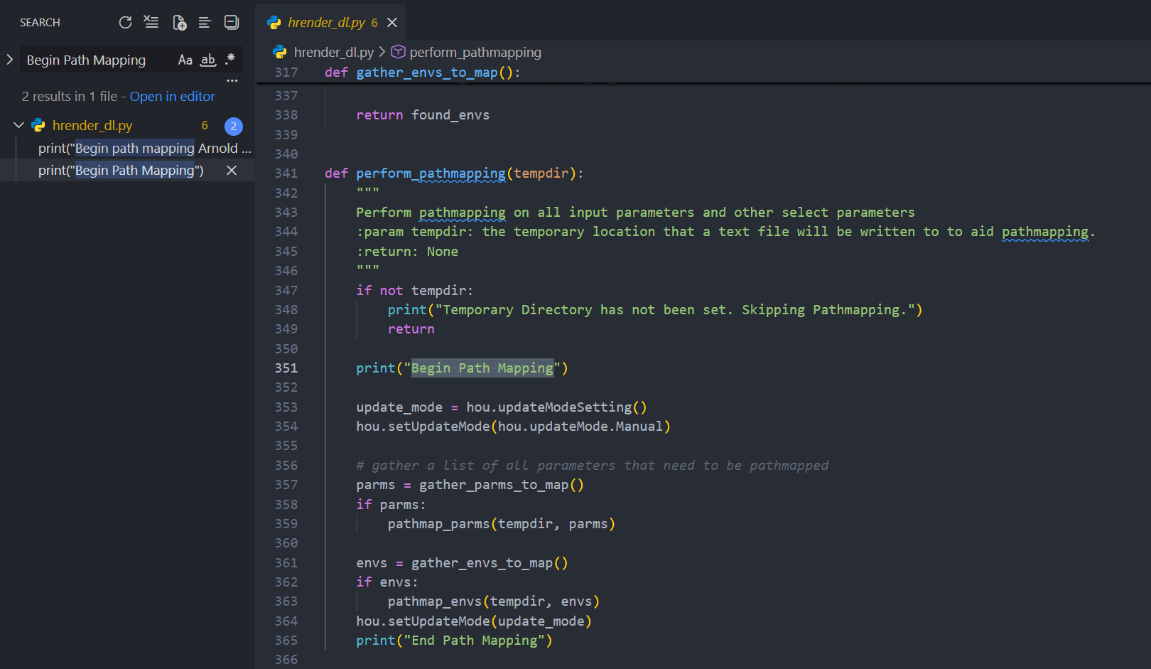Screen dimensions: 1151x669
Task: Click the perform_pathmapping breadcrumb symbol icon
Action: tap(399, 52)
